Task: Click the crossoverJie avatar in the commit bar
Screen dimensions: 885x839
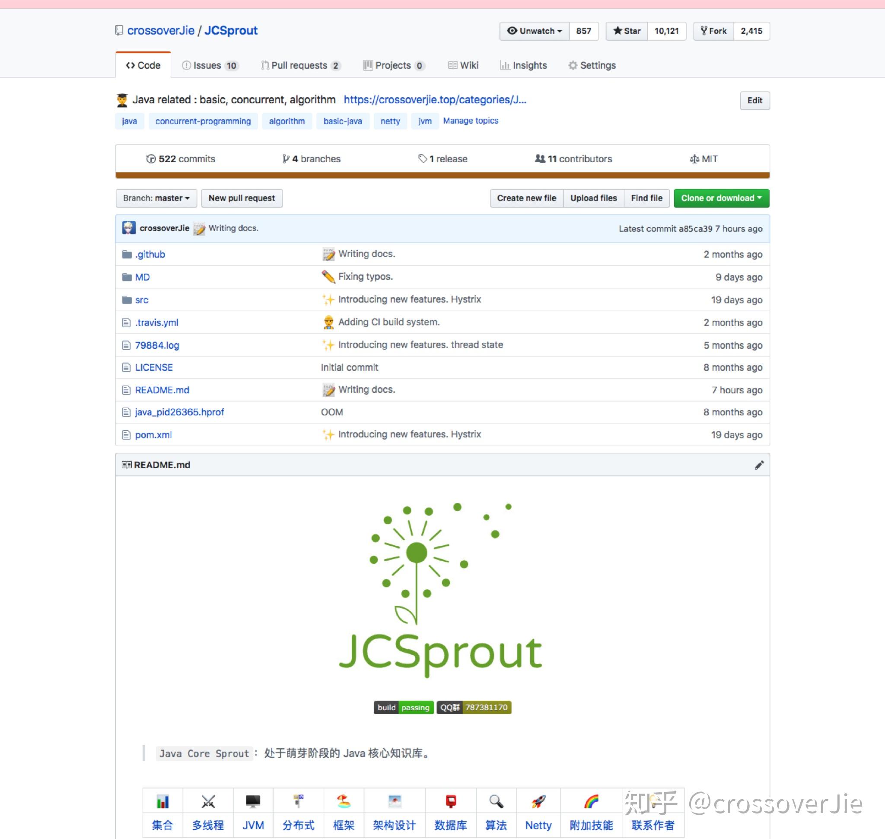Action: (x=129, y=228)
